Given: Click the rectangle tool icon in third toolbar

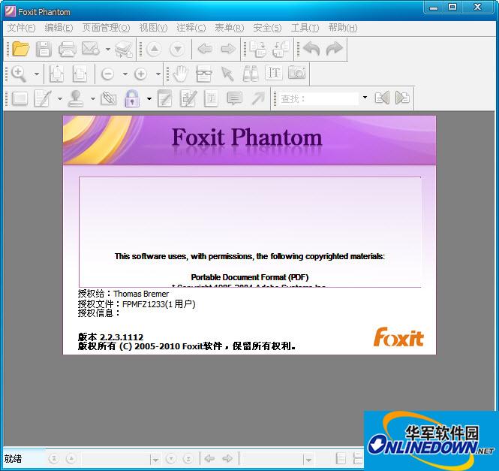Looking at the screenshot, I should (20, 98).
